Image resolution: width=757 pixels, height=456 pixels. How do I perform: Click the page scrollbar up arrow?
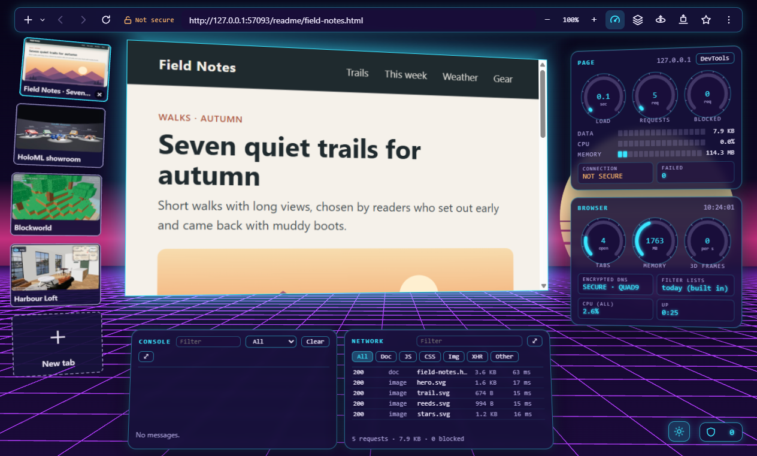(543, 64)
